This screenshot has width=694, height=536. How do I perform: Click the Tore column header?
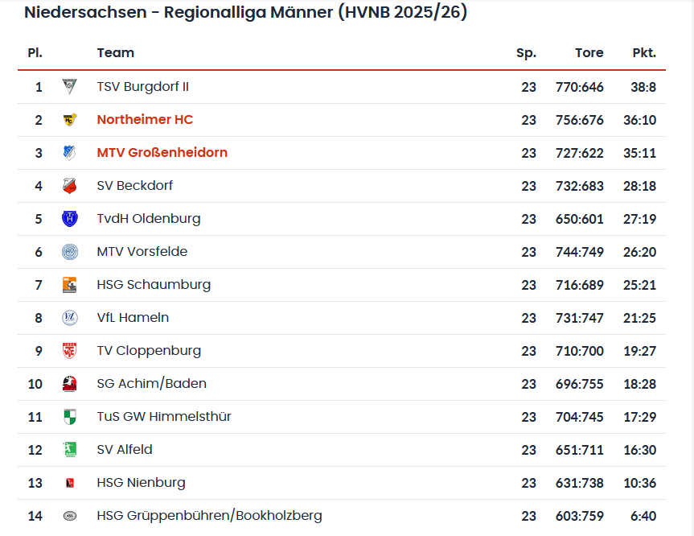pyautogui.click(x=589, y=53)
